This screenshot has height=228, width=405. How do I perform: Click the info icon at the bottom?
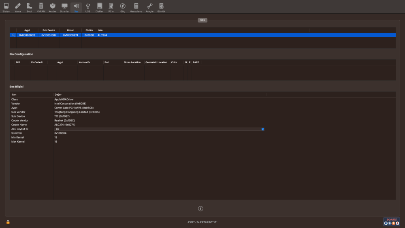[x=200, y=209]
